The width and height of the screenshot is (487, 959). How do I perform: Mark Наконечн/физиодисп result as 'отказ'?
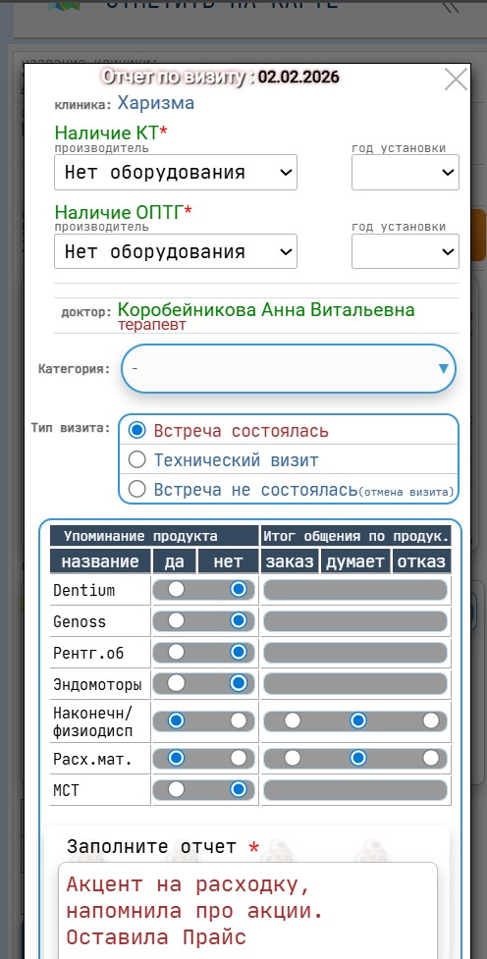point(430,720)
